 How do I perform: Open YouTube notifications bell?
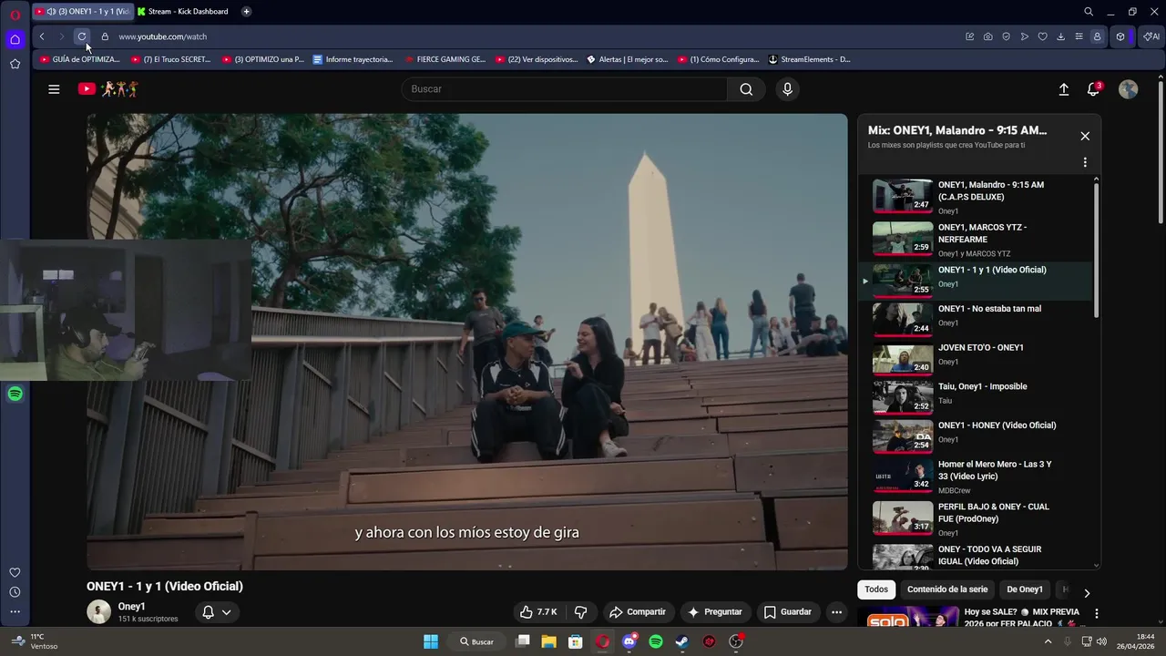pyautogui.click(x=1093, y=89)
